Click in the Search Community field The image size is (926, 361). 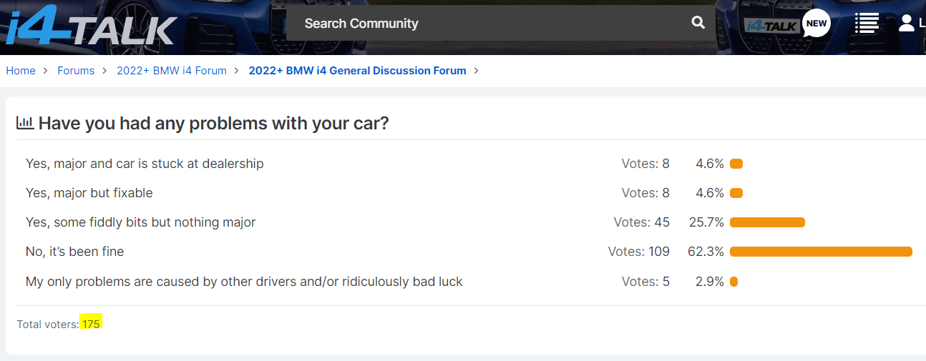(487, 23)
